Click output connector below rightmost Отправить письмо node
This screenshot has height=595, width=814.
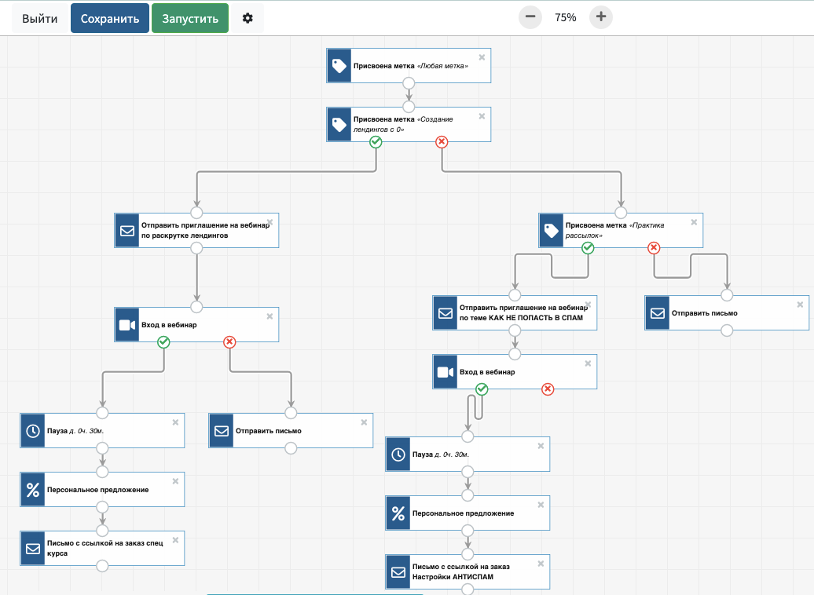(x=727, y=330)
